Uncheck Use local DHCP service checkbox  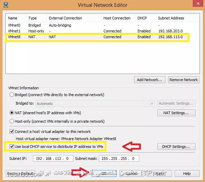[12, 146]
